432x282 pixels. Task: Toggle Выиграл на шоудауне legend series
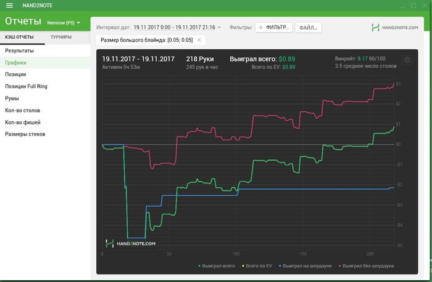coord(305,266)
